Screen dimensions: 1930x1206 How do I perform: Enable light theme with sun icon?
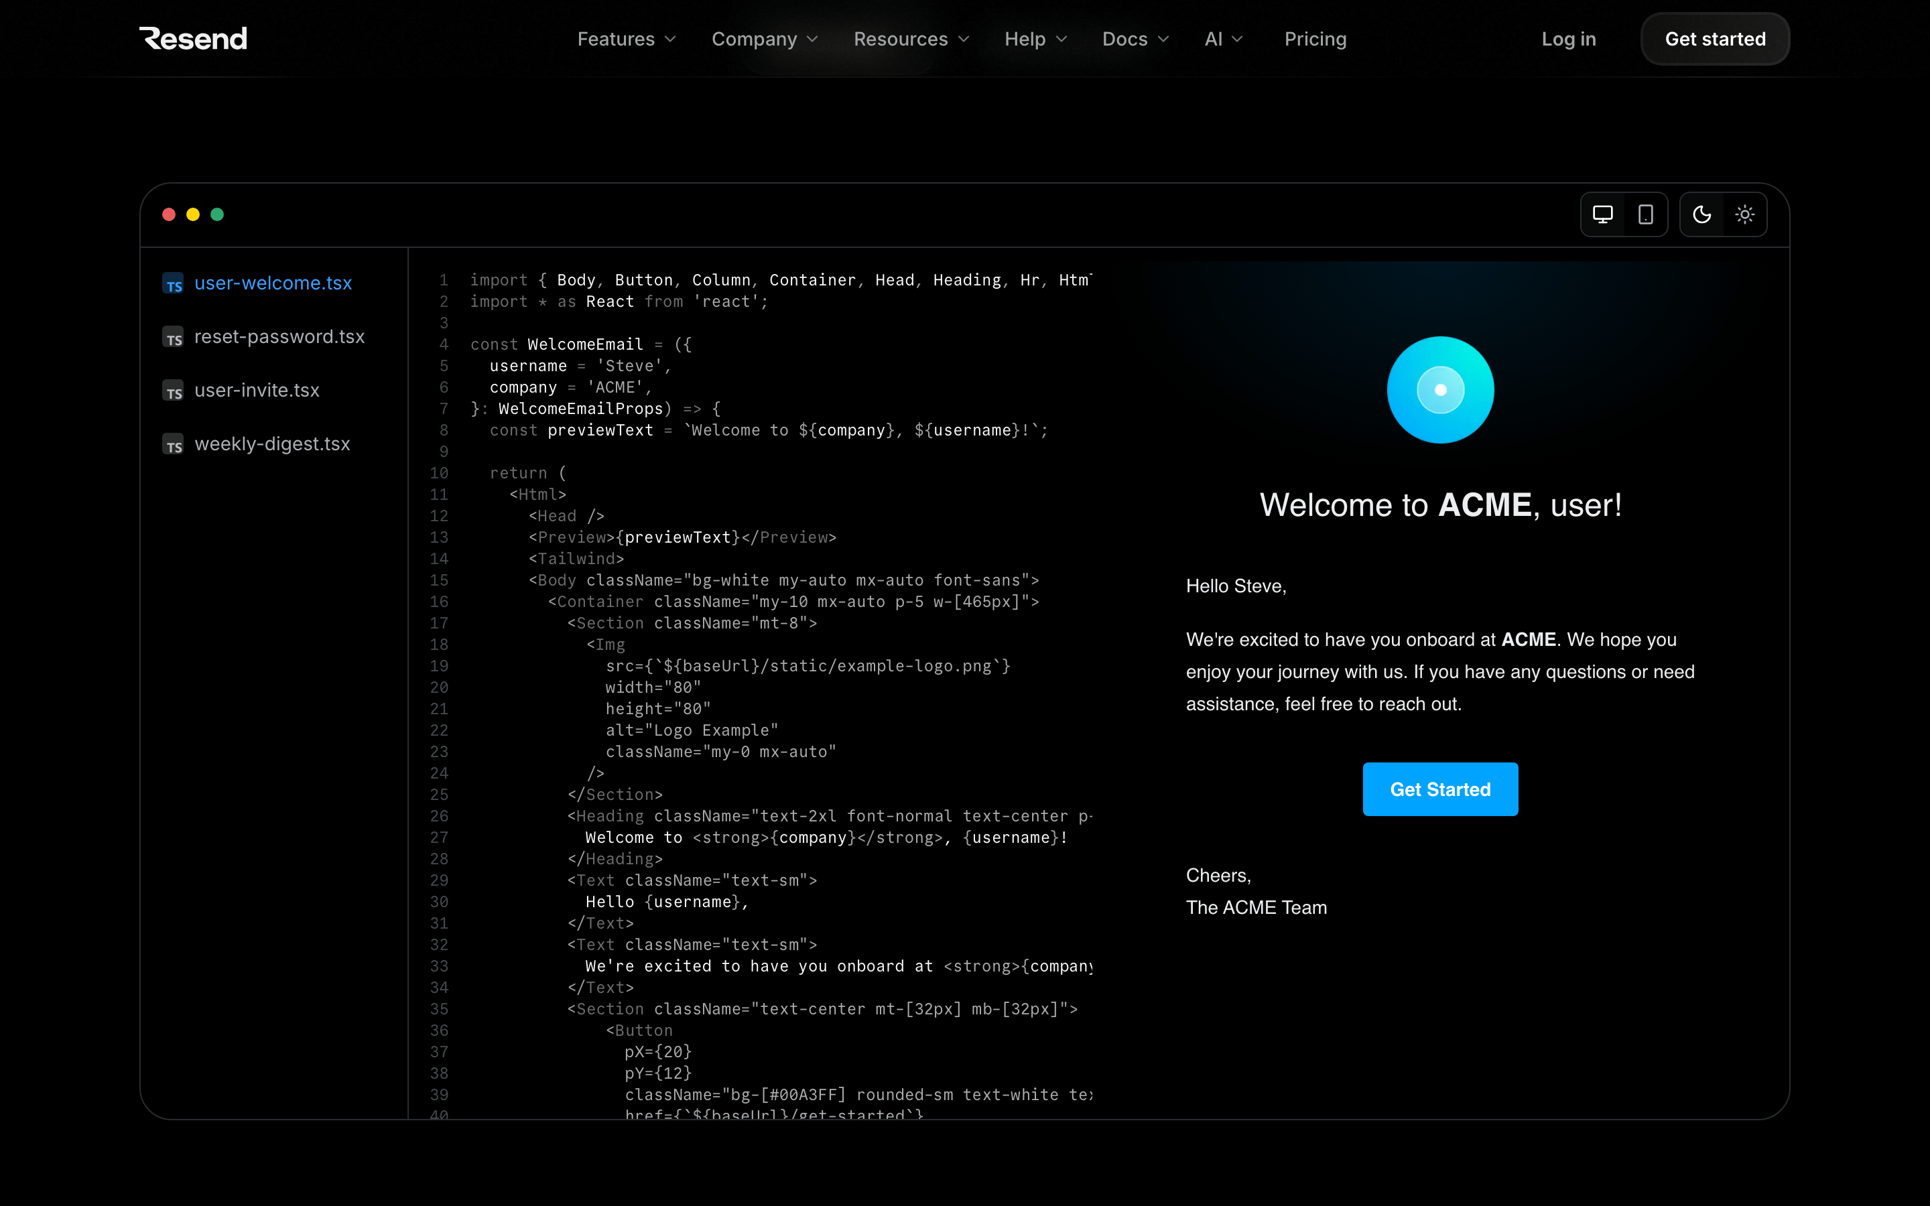pos(1745,214)
